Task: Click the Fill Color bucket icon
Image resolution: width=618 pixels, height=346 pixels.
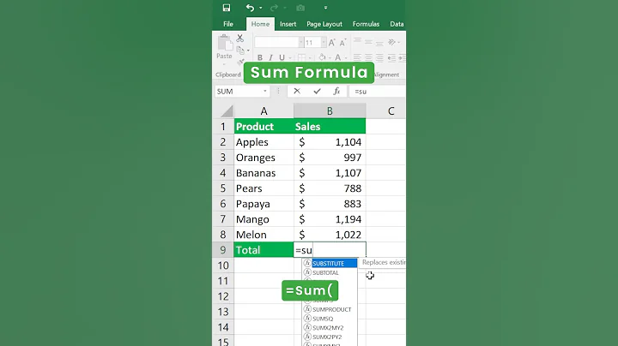Action: coord(322,57)
